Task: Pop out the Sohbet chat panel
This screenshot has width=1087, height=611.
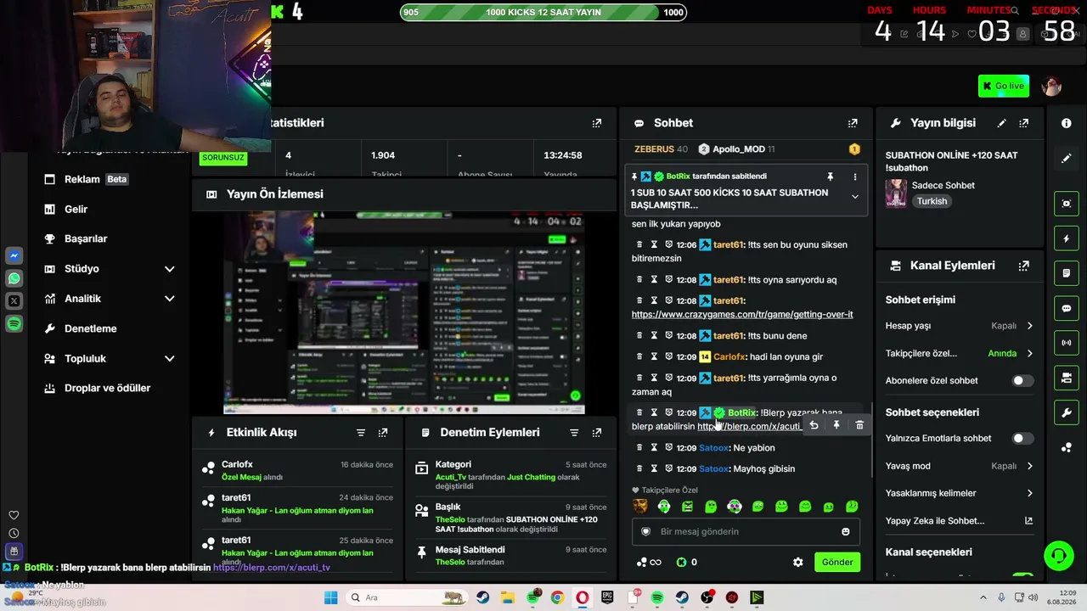Action: pos(853,123)
